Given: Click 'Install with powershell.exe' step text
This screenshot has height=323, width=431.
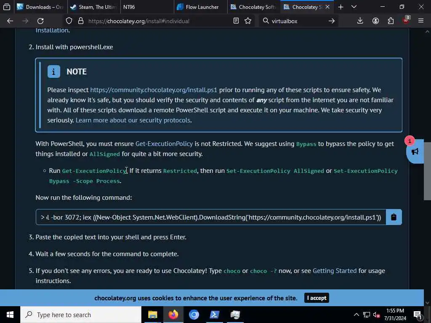Looking at the screenshot, I should [x=74, y=47].
